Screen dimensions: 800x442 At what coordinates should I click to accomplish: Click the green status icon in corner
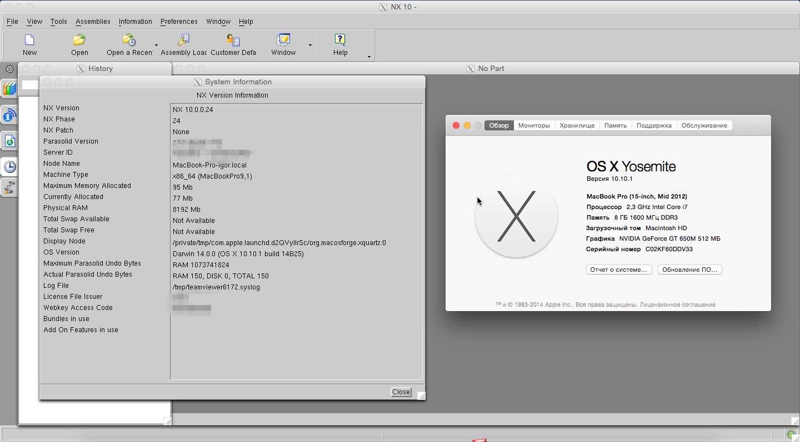791,434
